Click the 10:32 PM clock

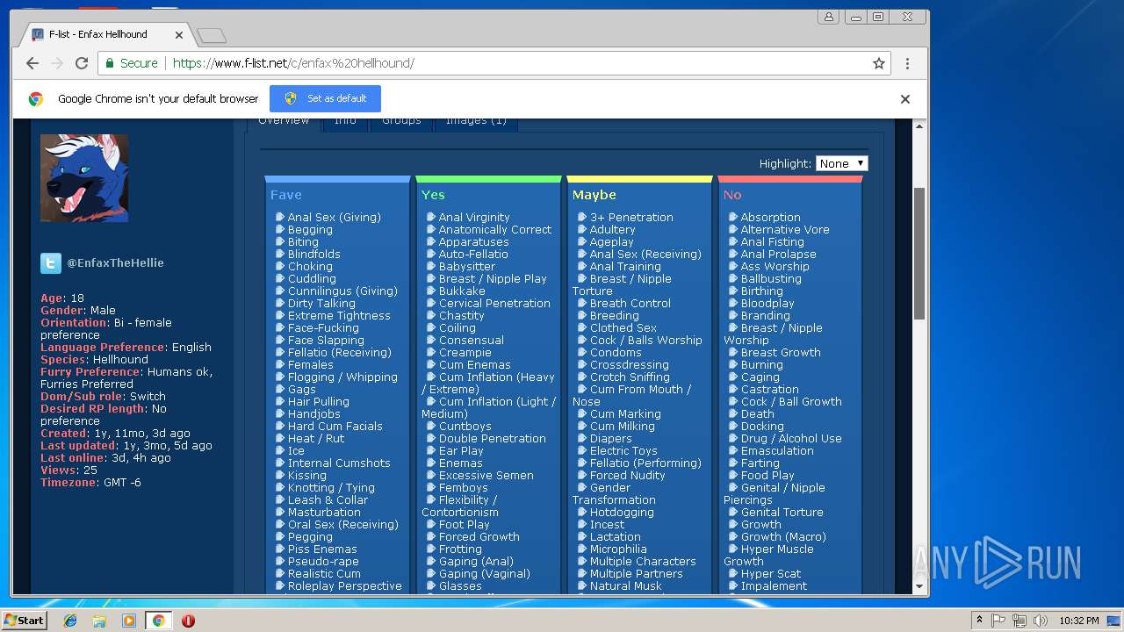pyautogui.click(x=1078, y=621)
